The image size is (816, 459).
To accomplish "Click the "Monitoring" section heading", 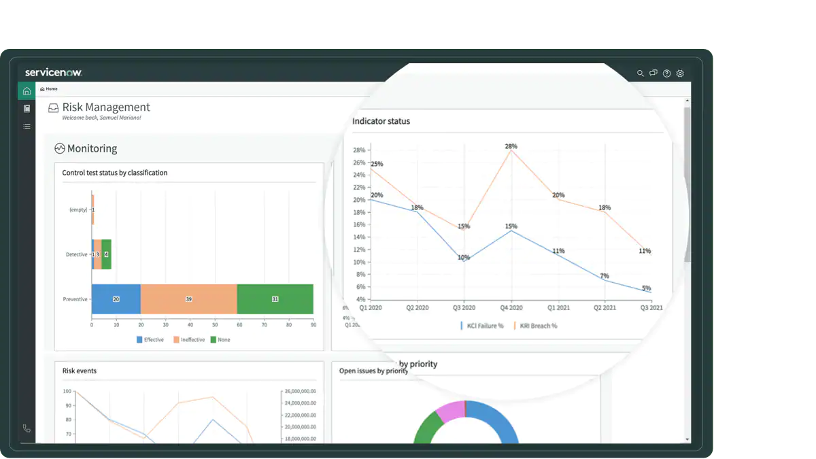I will click(x=92, y=148).
